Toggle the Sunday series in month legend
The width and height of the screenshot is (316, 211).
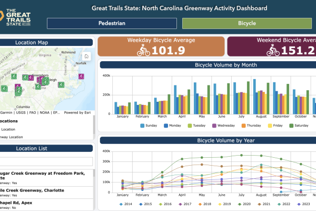tap(149, 126)
